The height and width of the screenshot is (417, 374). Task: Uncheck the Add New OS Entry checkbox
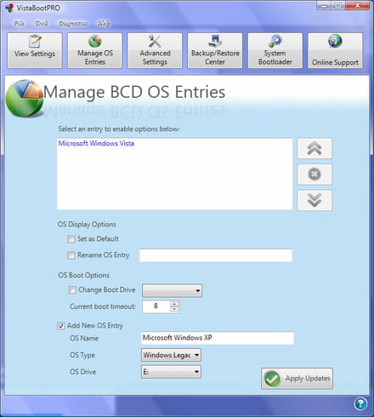61,326
